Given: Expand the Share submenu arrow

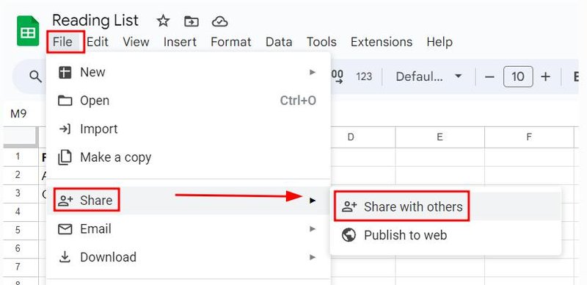Looking at the screenshot, I should pos(313,201).
